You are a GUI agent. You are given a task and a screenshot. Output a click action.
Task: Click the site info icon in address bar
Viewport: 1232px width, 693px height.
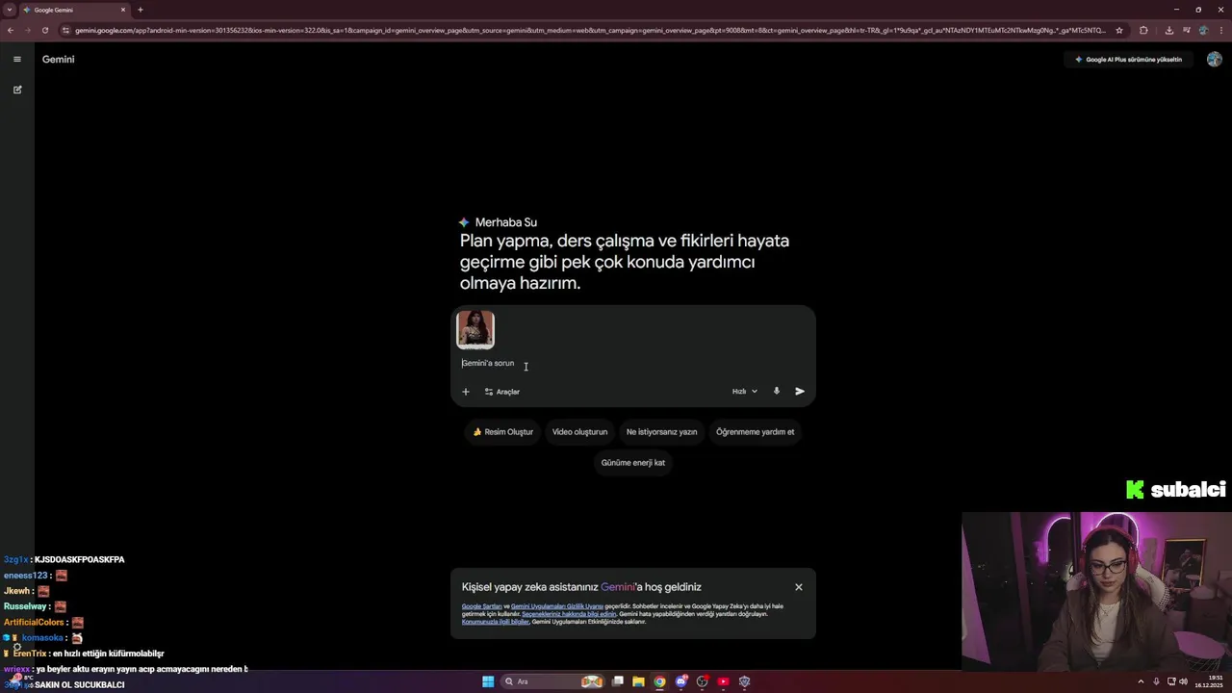[x=65, y=30]
